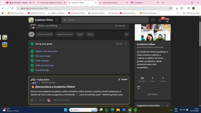Open the post title ¡Bienvenido/a a Academia Chilwe!

pos(55,87)
